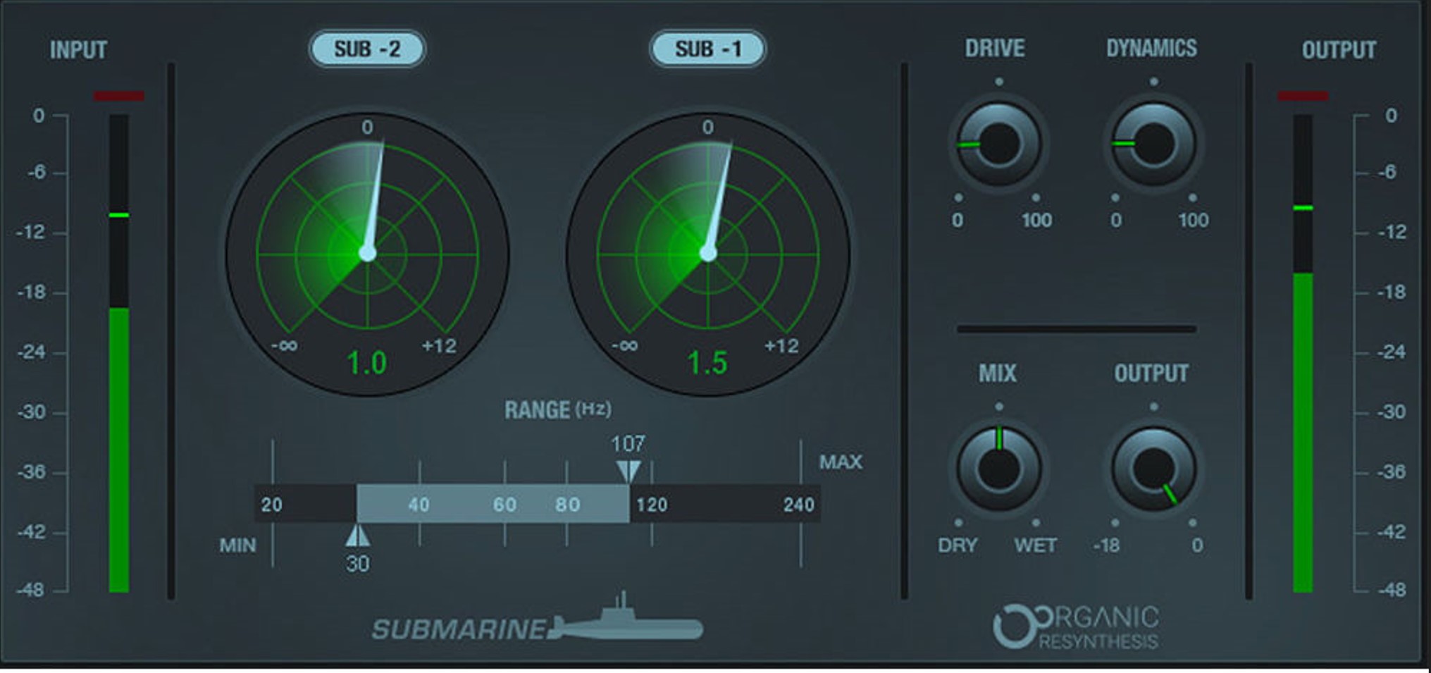Viewport: 1431px width, 673px height.
Task: Reset the input meter red clip indicator
Action: (118, 96)
